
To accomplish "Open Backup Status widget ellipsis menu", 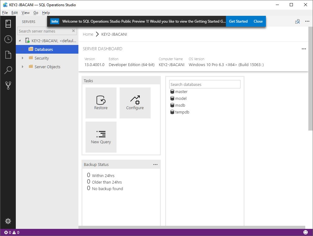I will [155, 164].
